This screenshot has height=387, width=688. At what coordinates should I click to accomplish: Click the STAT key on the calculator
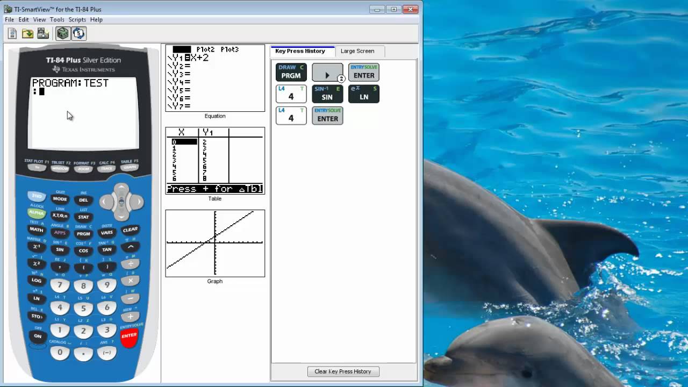[83, 217]
